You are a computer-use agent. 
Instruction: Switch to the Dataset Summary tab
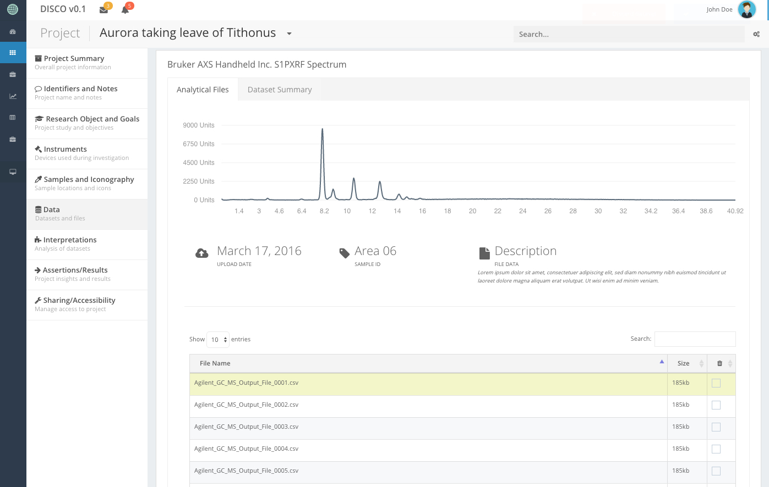point(280,90)
